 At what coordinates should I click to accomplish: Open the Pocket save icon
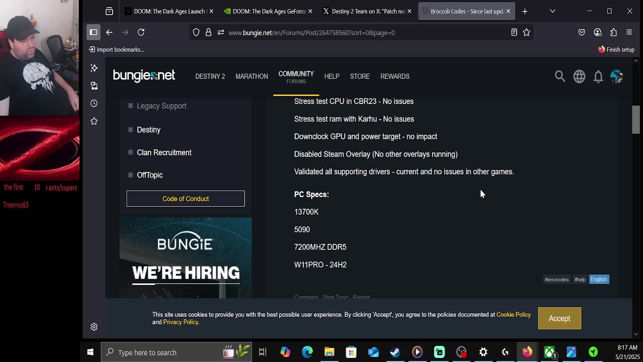click(582, 32)
